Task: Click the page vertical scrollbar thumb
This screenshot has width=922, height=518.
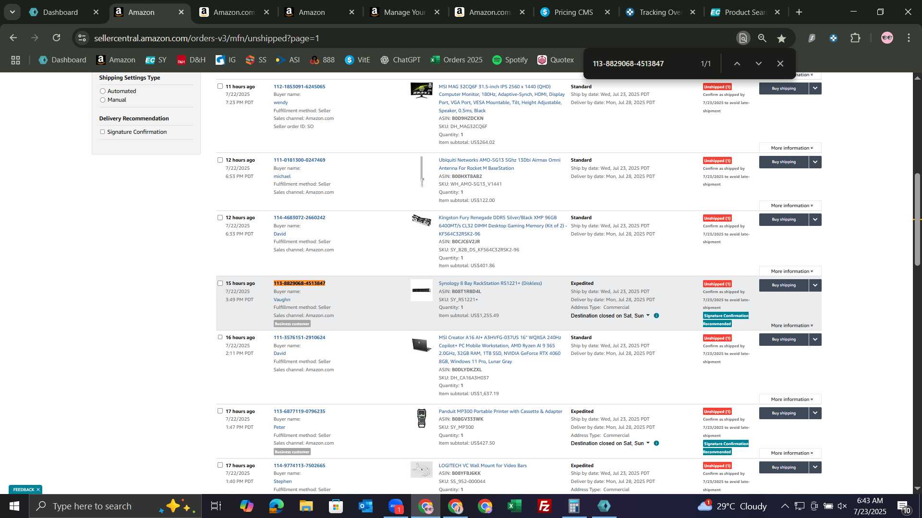Action: tap(917, 218)
